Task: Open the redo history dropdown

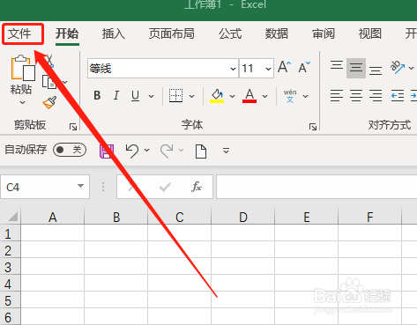Action: (x=181, y=151)
